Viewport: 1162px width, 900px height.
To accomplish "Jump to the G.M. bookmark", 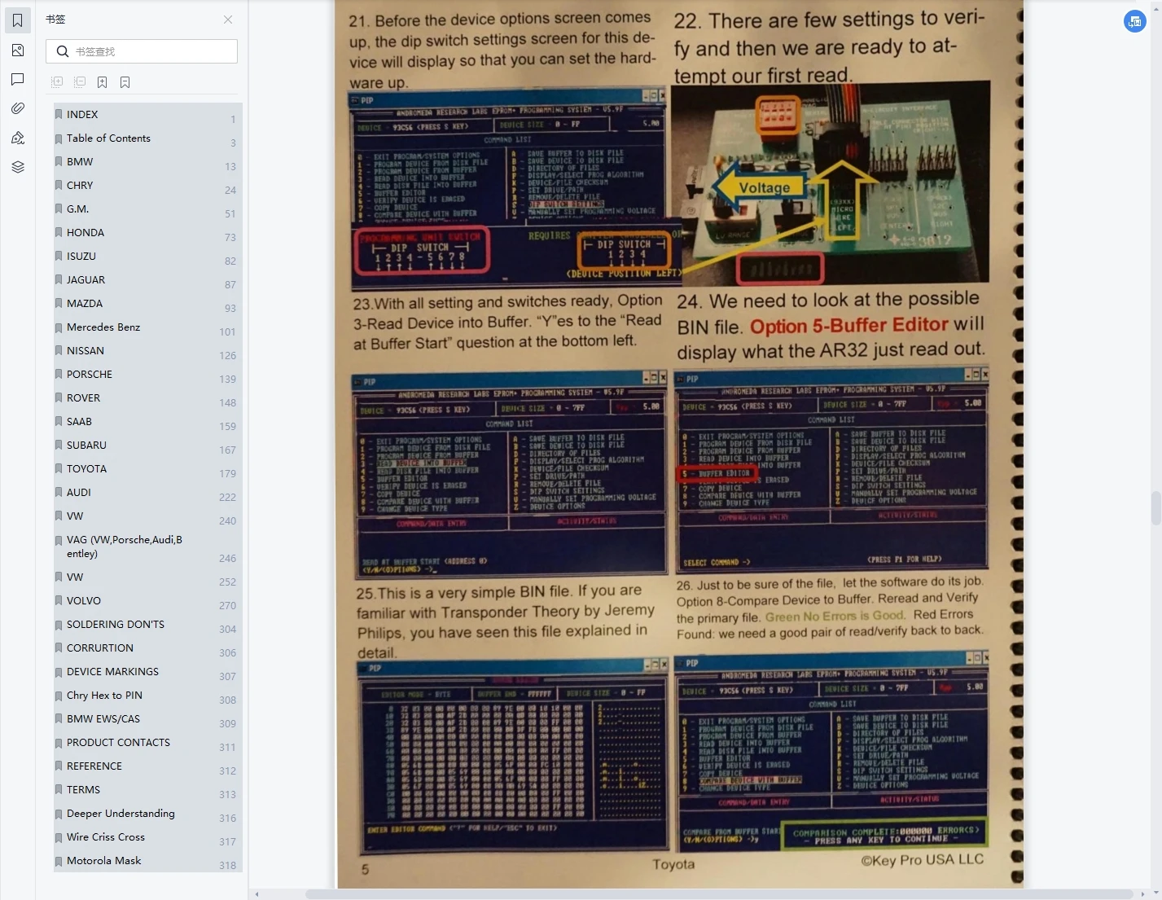I will 148,209.
